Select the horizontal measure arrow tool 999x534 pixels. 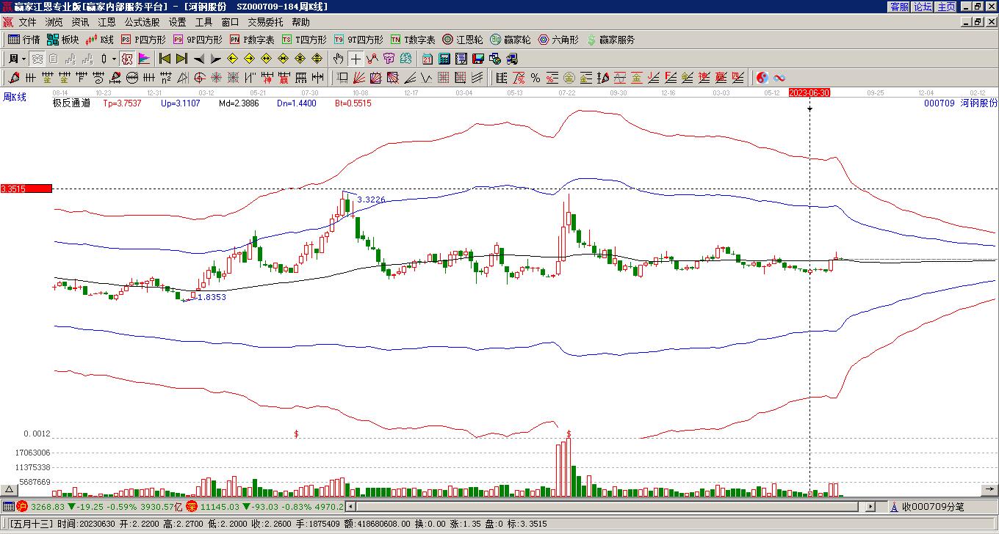pos(318,78)
